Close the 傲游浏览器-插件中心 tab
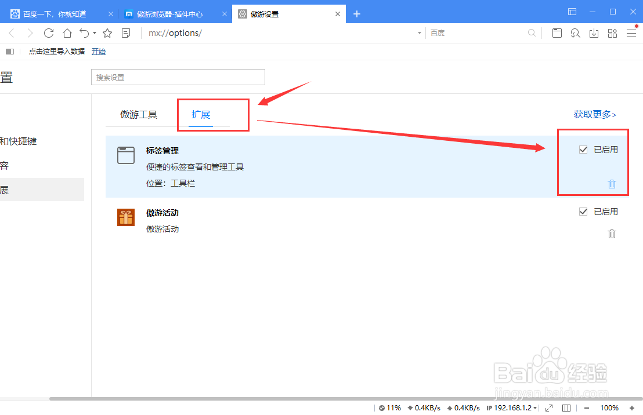The image size is (643, 415). click(225, 14)
